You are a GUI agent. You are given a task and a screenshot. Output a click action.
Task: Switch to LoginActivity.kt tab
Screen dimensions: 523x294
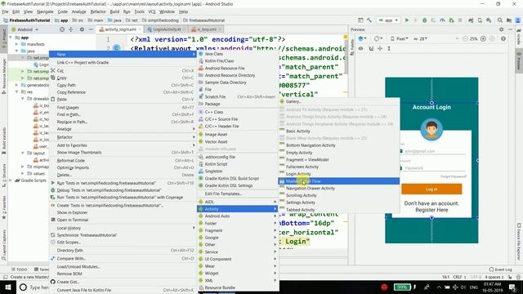click(167, 29)
